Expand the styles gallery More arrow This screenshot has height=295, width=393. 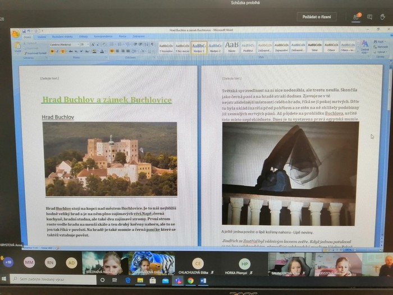click(358, 51)
